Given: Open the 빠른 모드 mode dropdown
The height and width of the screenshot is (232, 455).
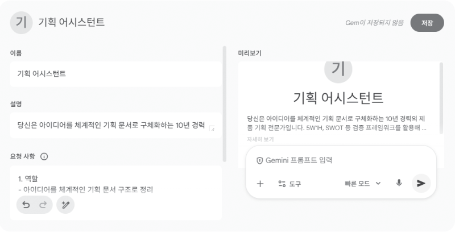Looking at the screenshot, I should point(363,183).
